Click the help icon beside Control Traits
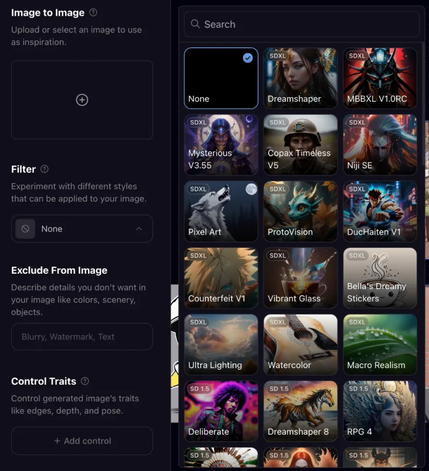The width and height of the screenshot is (429, 471). pyautogui.click(x=85, y=381)
